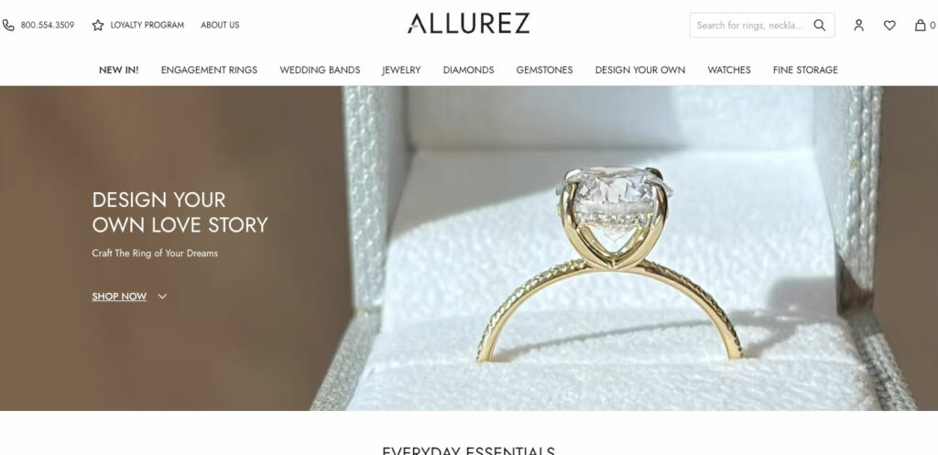Open the Fine Storage menu
Image resolution: width=938 pixels, height=455 pixels.
pos(805,70)
